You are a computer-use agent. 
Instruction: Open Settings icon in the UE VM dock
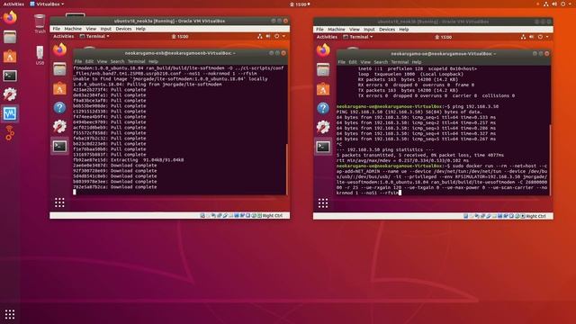[323, 128]
